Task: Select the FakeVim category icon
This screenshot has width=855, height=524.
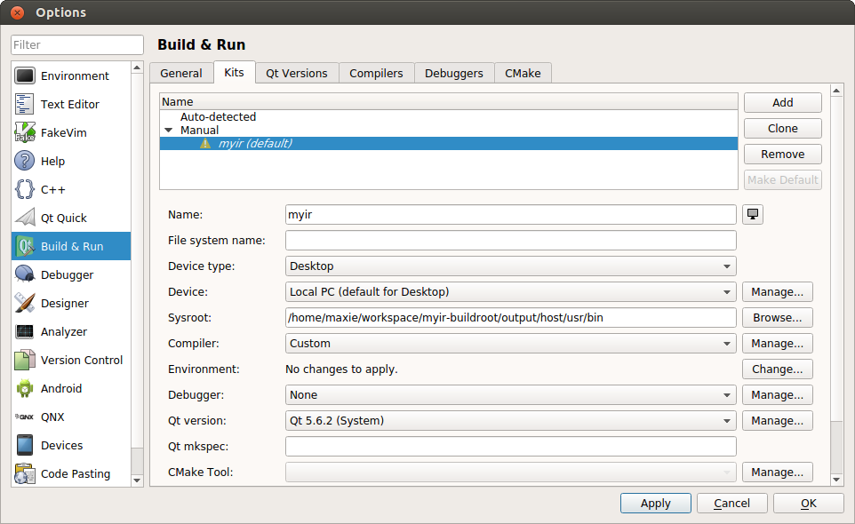Action: point(25,133)
